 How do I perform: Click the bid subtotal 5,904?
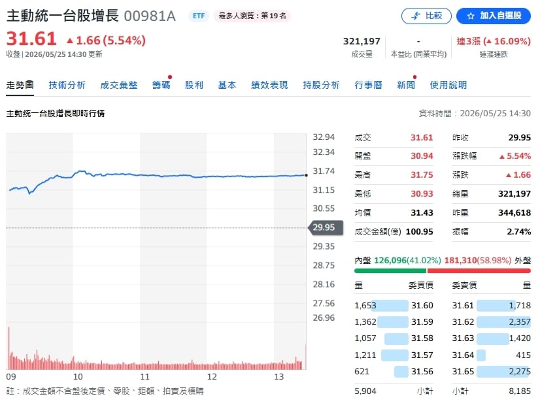[x=365, y=391]
